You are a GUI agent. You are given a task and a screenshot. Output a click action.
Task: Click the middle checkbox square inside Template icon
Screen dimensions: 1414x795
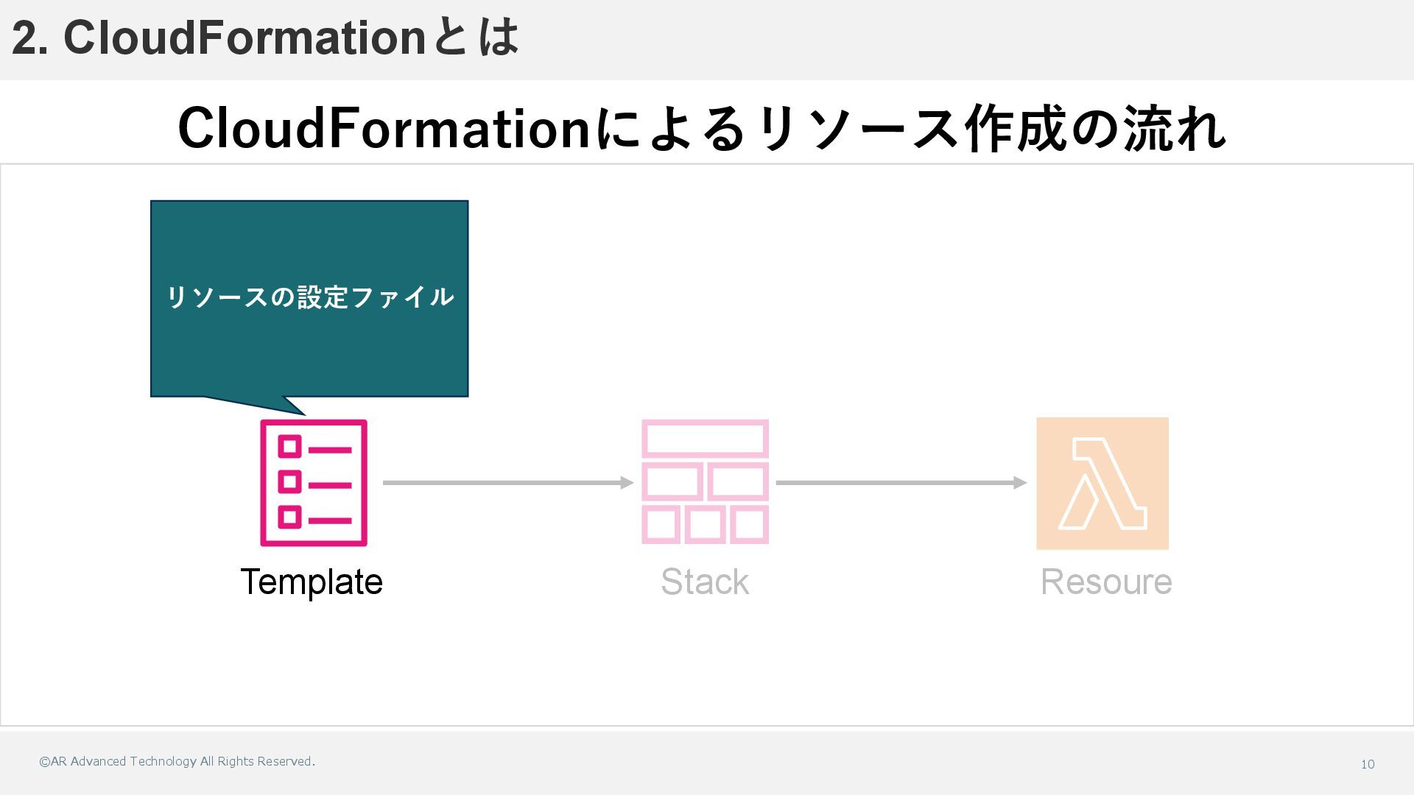tap(289, 481)
